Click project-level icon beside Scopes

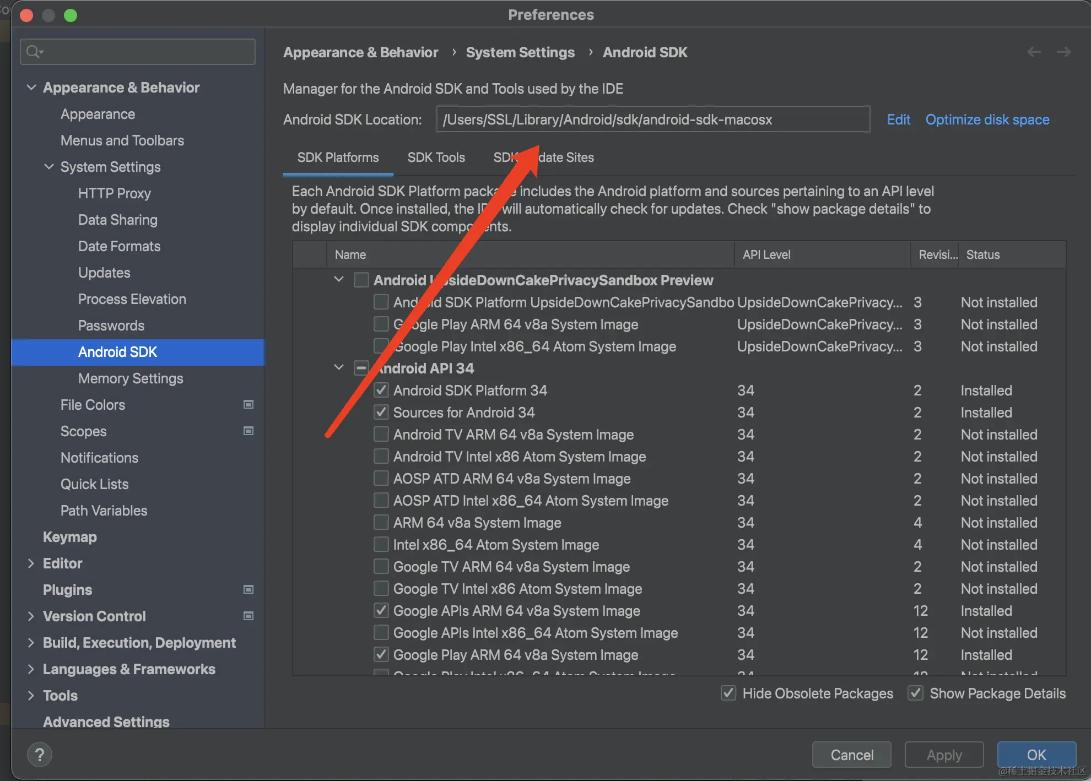(x=249, y=431)
